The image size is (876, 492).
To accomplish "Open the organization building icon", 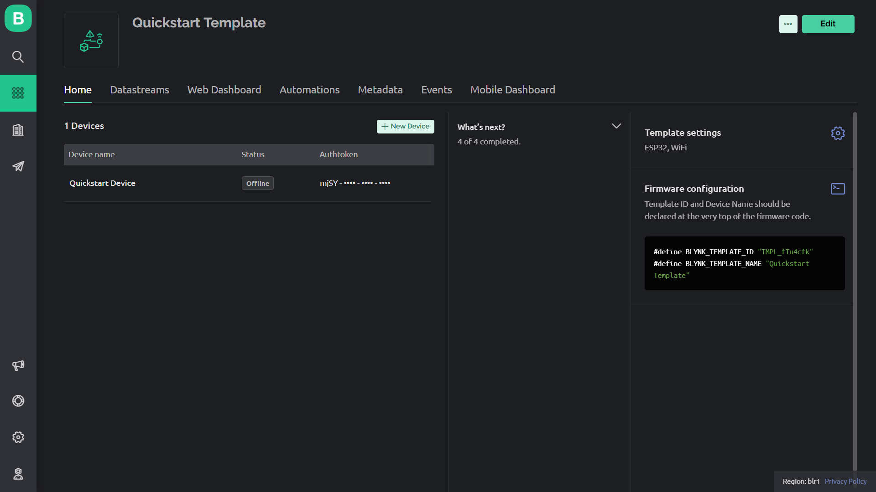I will [18, 130].
